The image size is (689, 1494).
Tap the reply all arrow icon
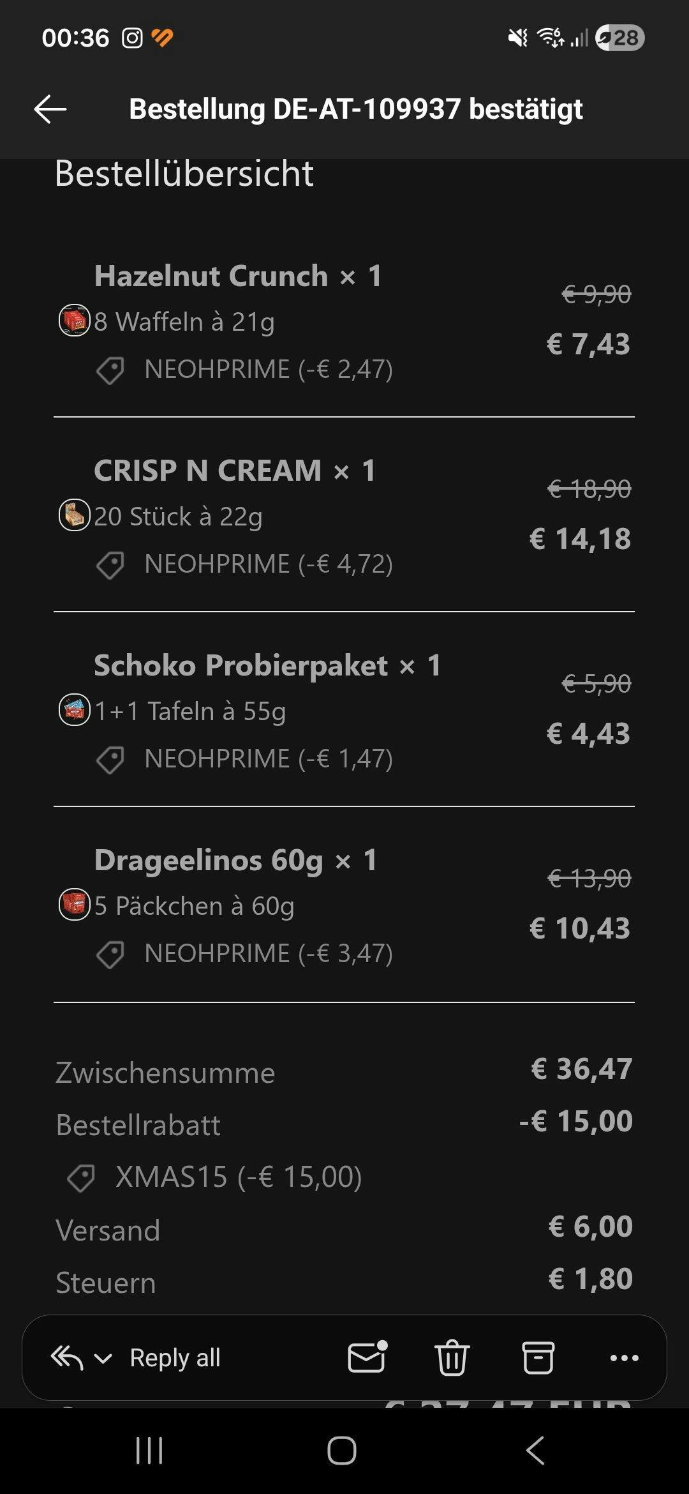click(x=66, y=1357)
